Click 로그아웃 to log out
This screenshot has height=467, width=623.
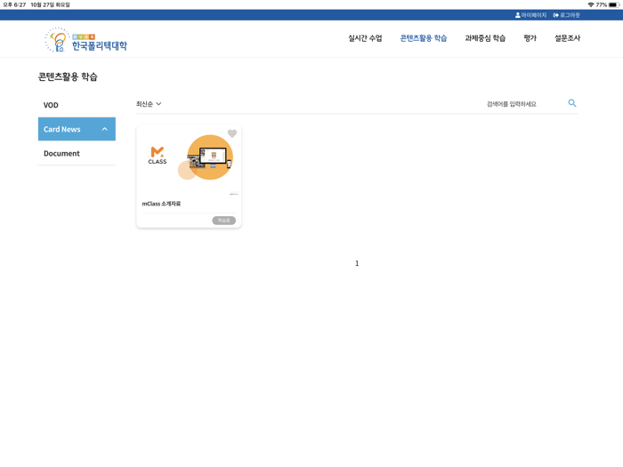click(567, 15)
